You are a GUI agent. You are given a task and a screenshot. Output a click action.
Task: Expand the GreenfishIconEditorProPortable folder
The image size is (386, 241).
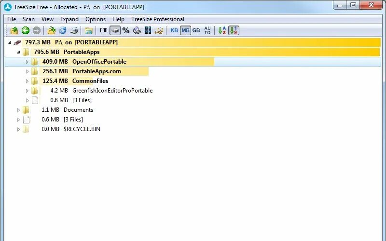point(27,91)
